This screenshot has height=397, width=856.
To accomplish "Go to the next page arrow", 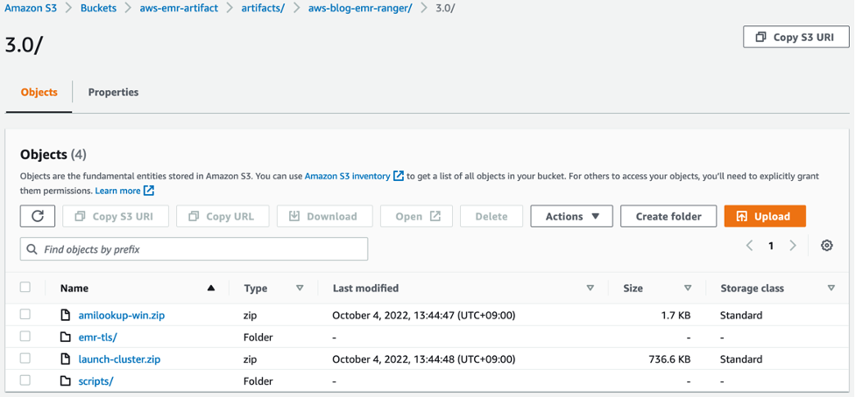I will tap(793, 246).
